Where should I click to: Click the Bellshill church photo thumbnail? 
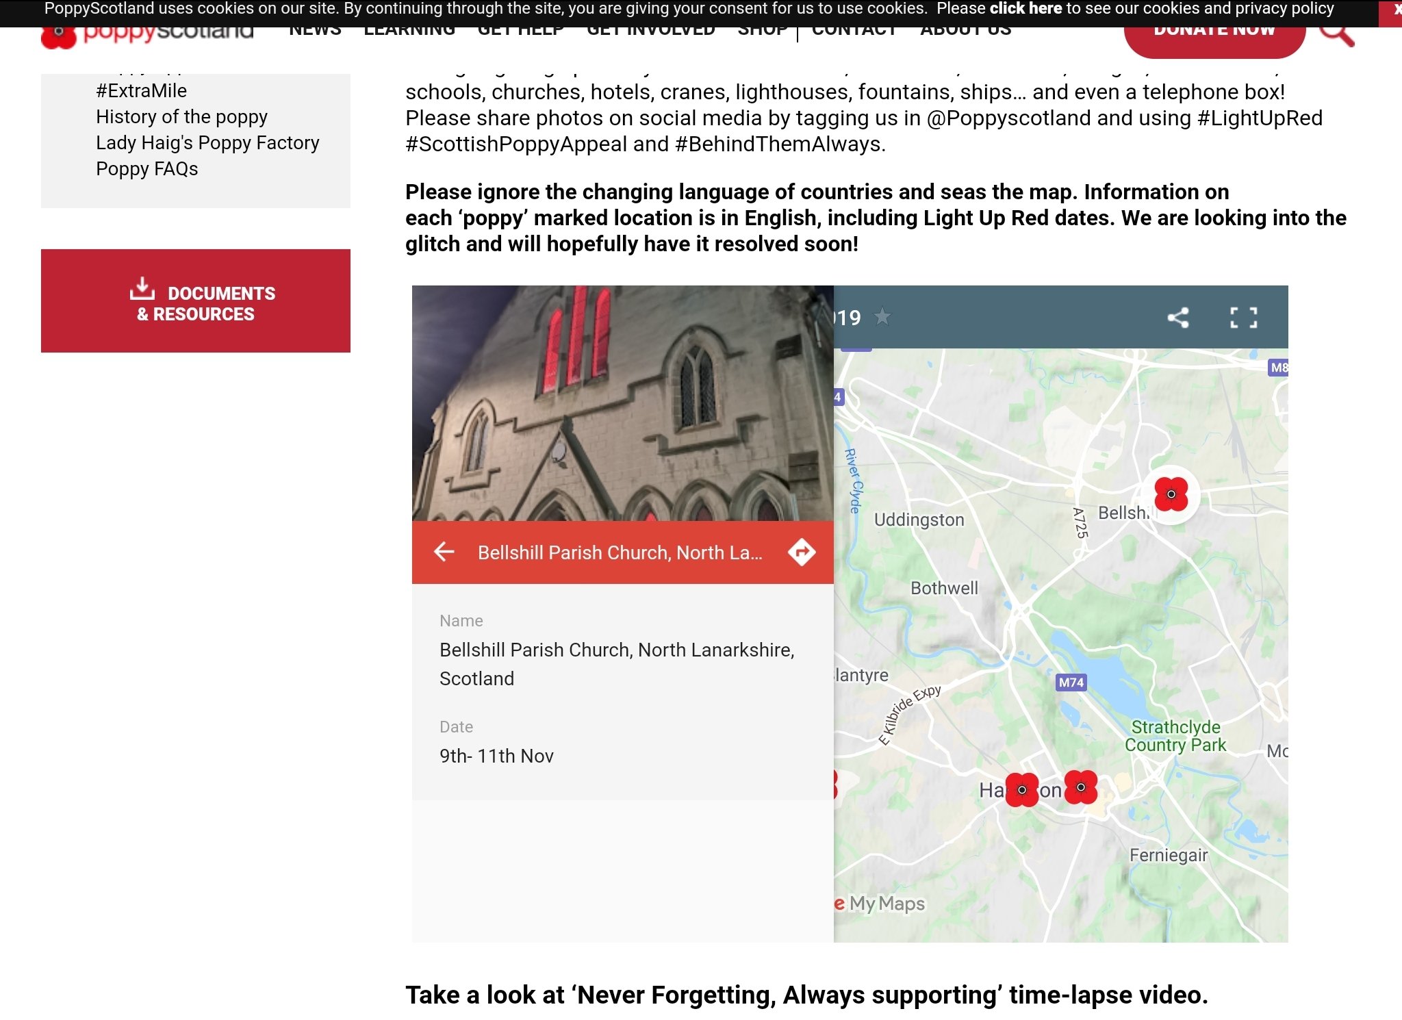pos(623,403)
